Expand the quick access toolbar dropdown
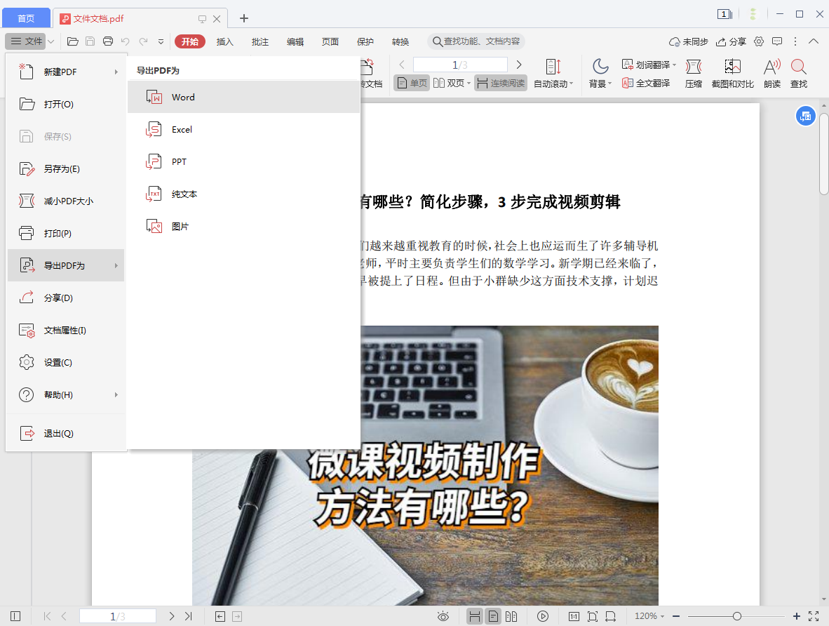829x626 pixels. 161,42
